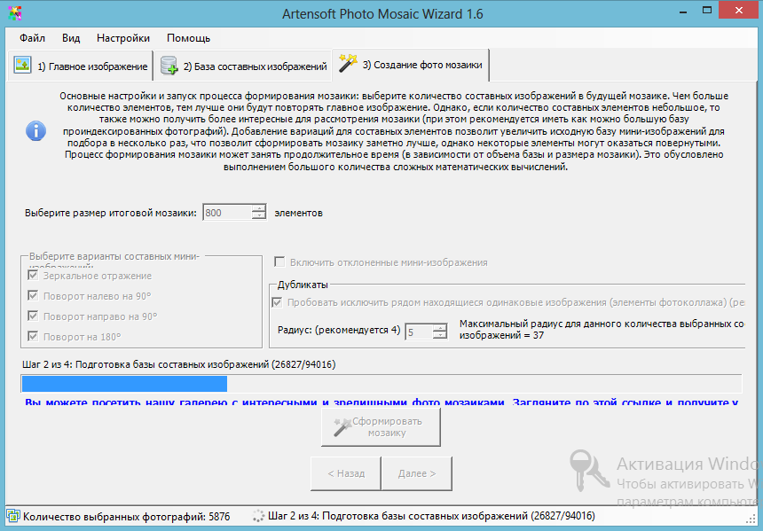Click the Далее button
763x531 pixels.
(417, 473)
